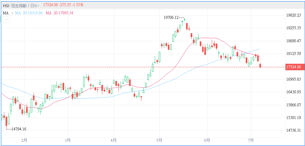
Task: Select the MA 20:17995.34 legend entry
Action: pos(59,13)
